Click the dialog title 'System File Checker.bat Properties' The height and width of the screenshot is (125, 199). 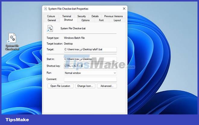[x=68, y=9]
